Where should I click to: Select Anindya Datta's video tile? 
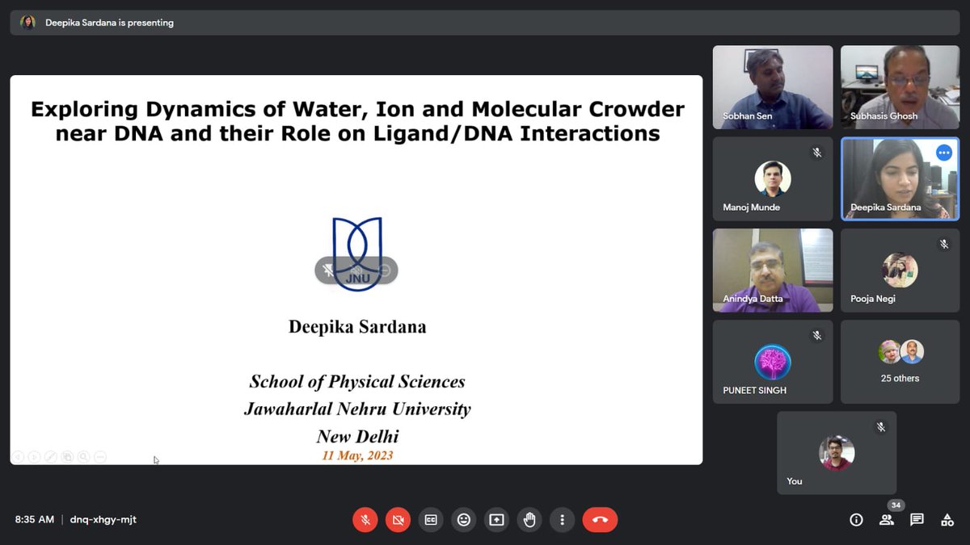click(773, 270)
